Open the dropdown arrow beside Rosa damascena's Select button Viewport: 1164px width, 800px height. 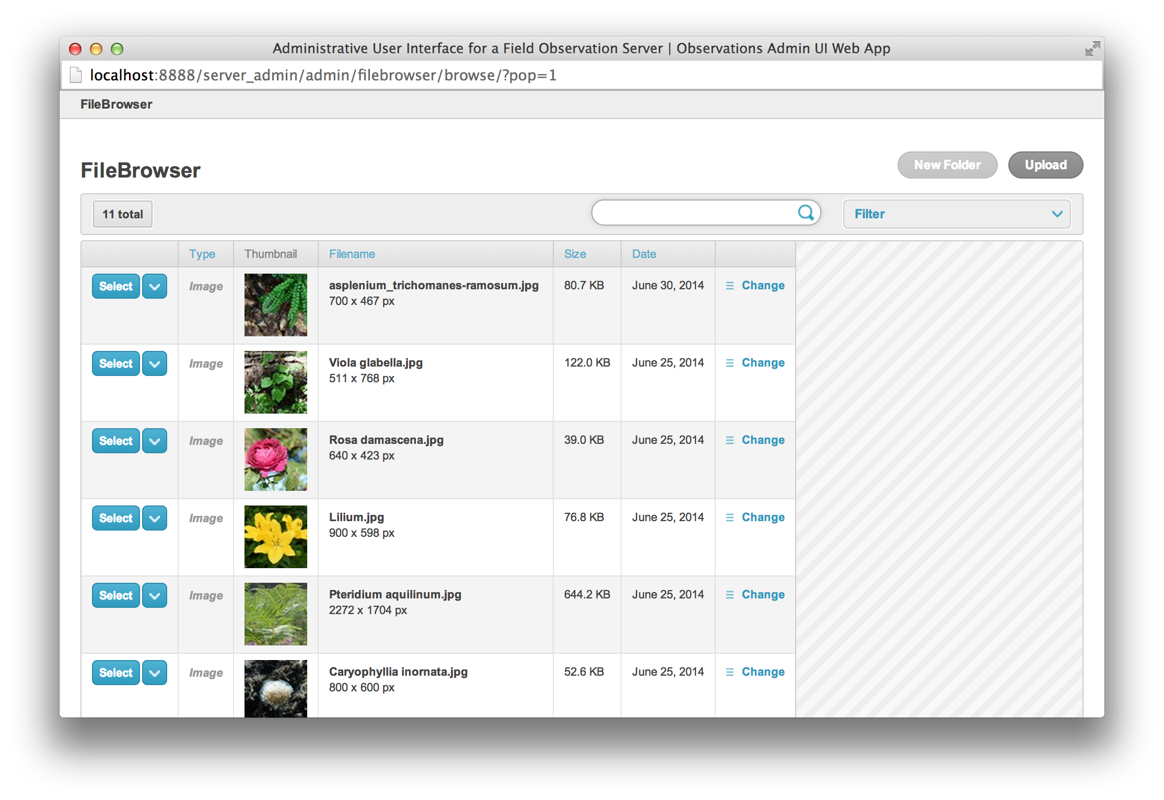click(x=154, y=441)
